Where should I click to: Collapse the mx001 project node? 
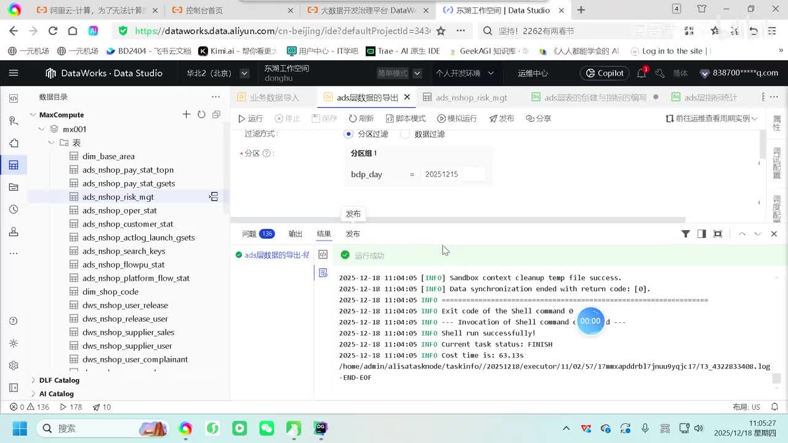[x=42, y=129]
